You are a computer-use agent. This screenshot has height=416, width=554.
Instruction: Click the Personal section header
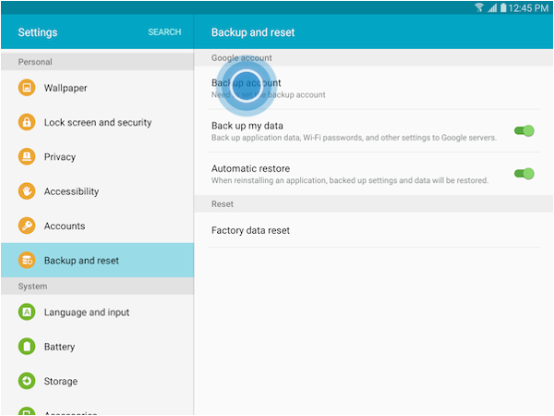tap(97, 62)
